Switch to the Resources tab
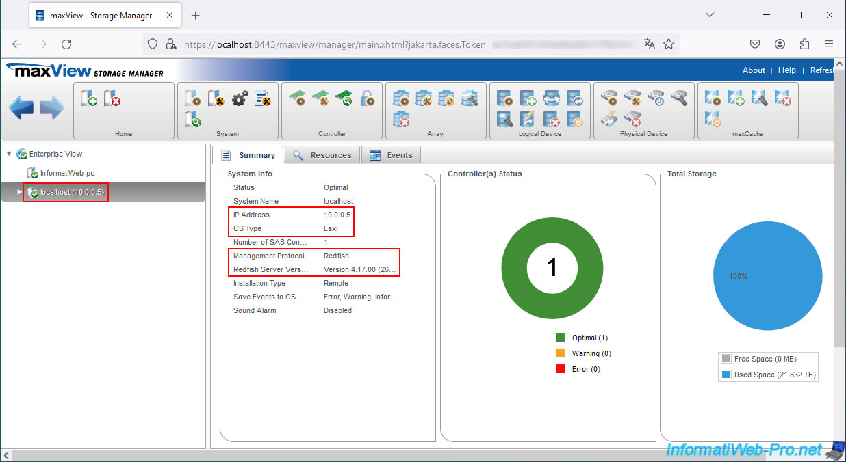Viewport: 846px width, 462px height. click(322, 155)
